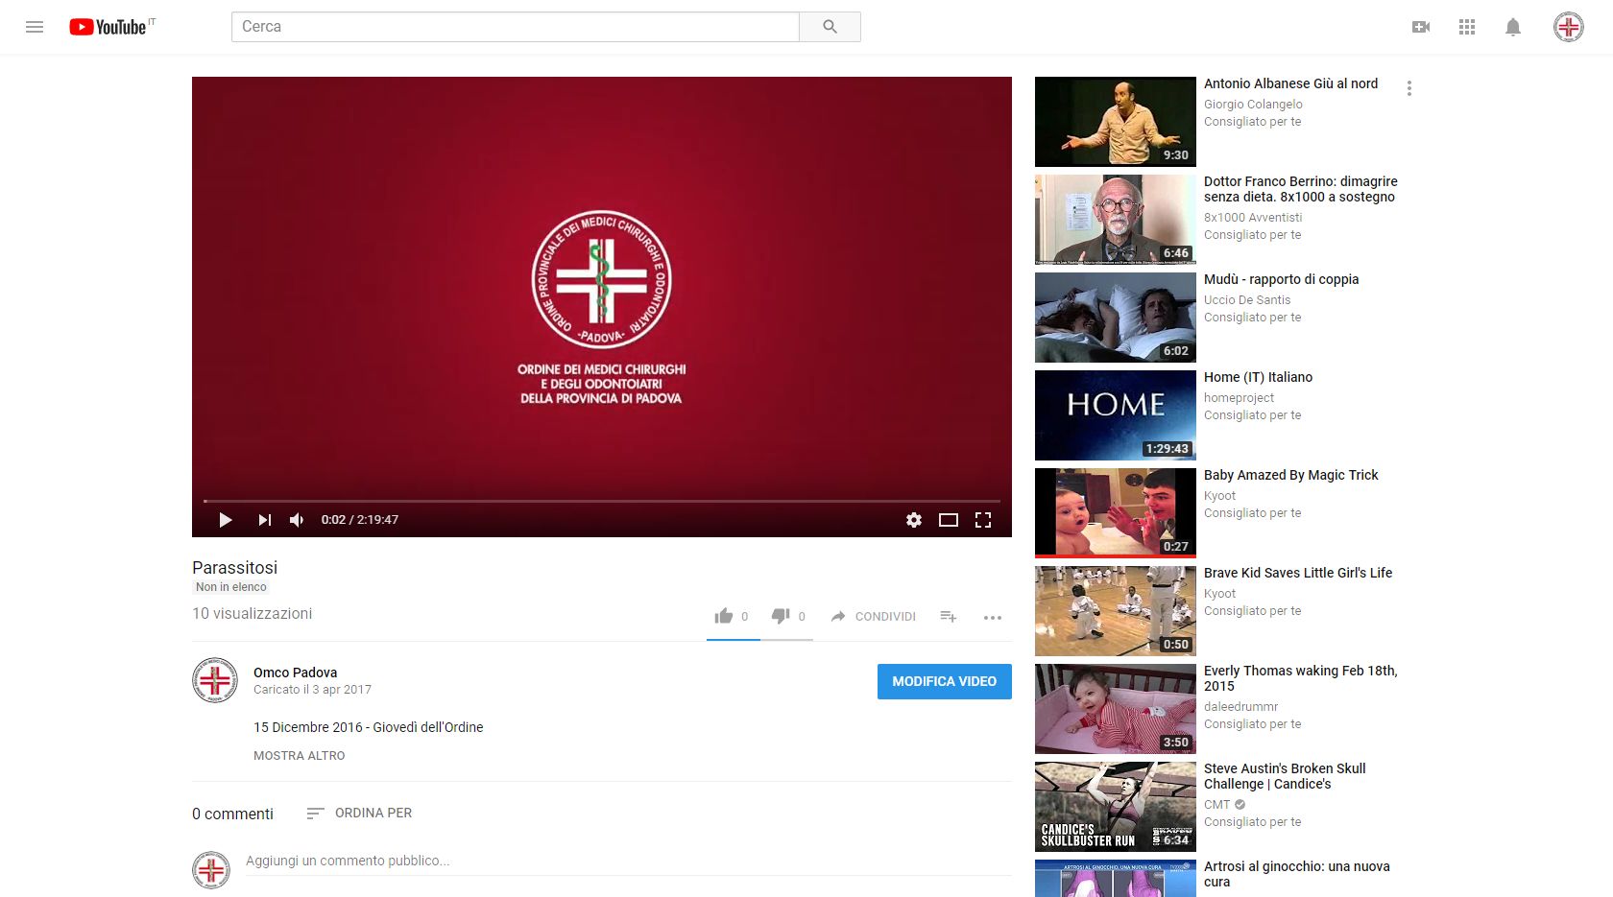Open the YouTube apps grid

pos(1467,27)
